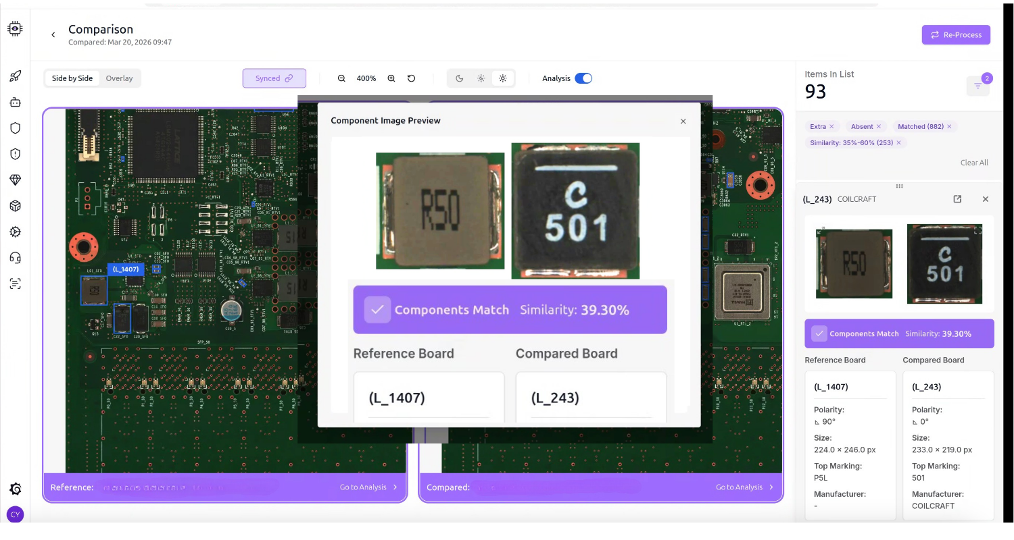Reset the zoom with the rotate icon
Image resolution: width=1014 pixels, height=540 pixels.
411,78
